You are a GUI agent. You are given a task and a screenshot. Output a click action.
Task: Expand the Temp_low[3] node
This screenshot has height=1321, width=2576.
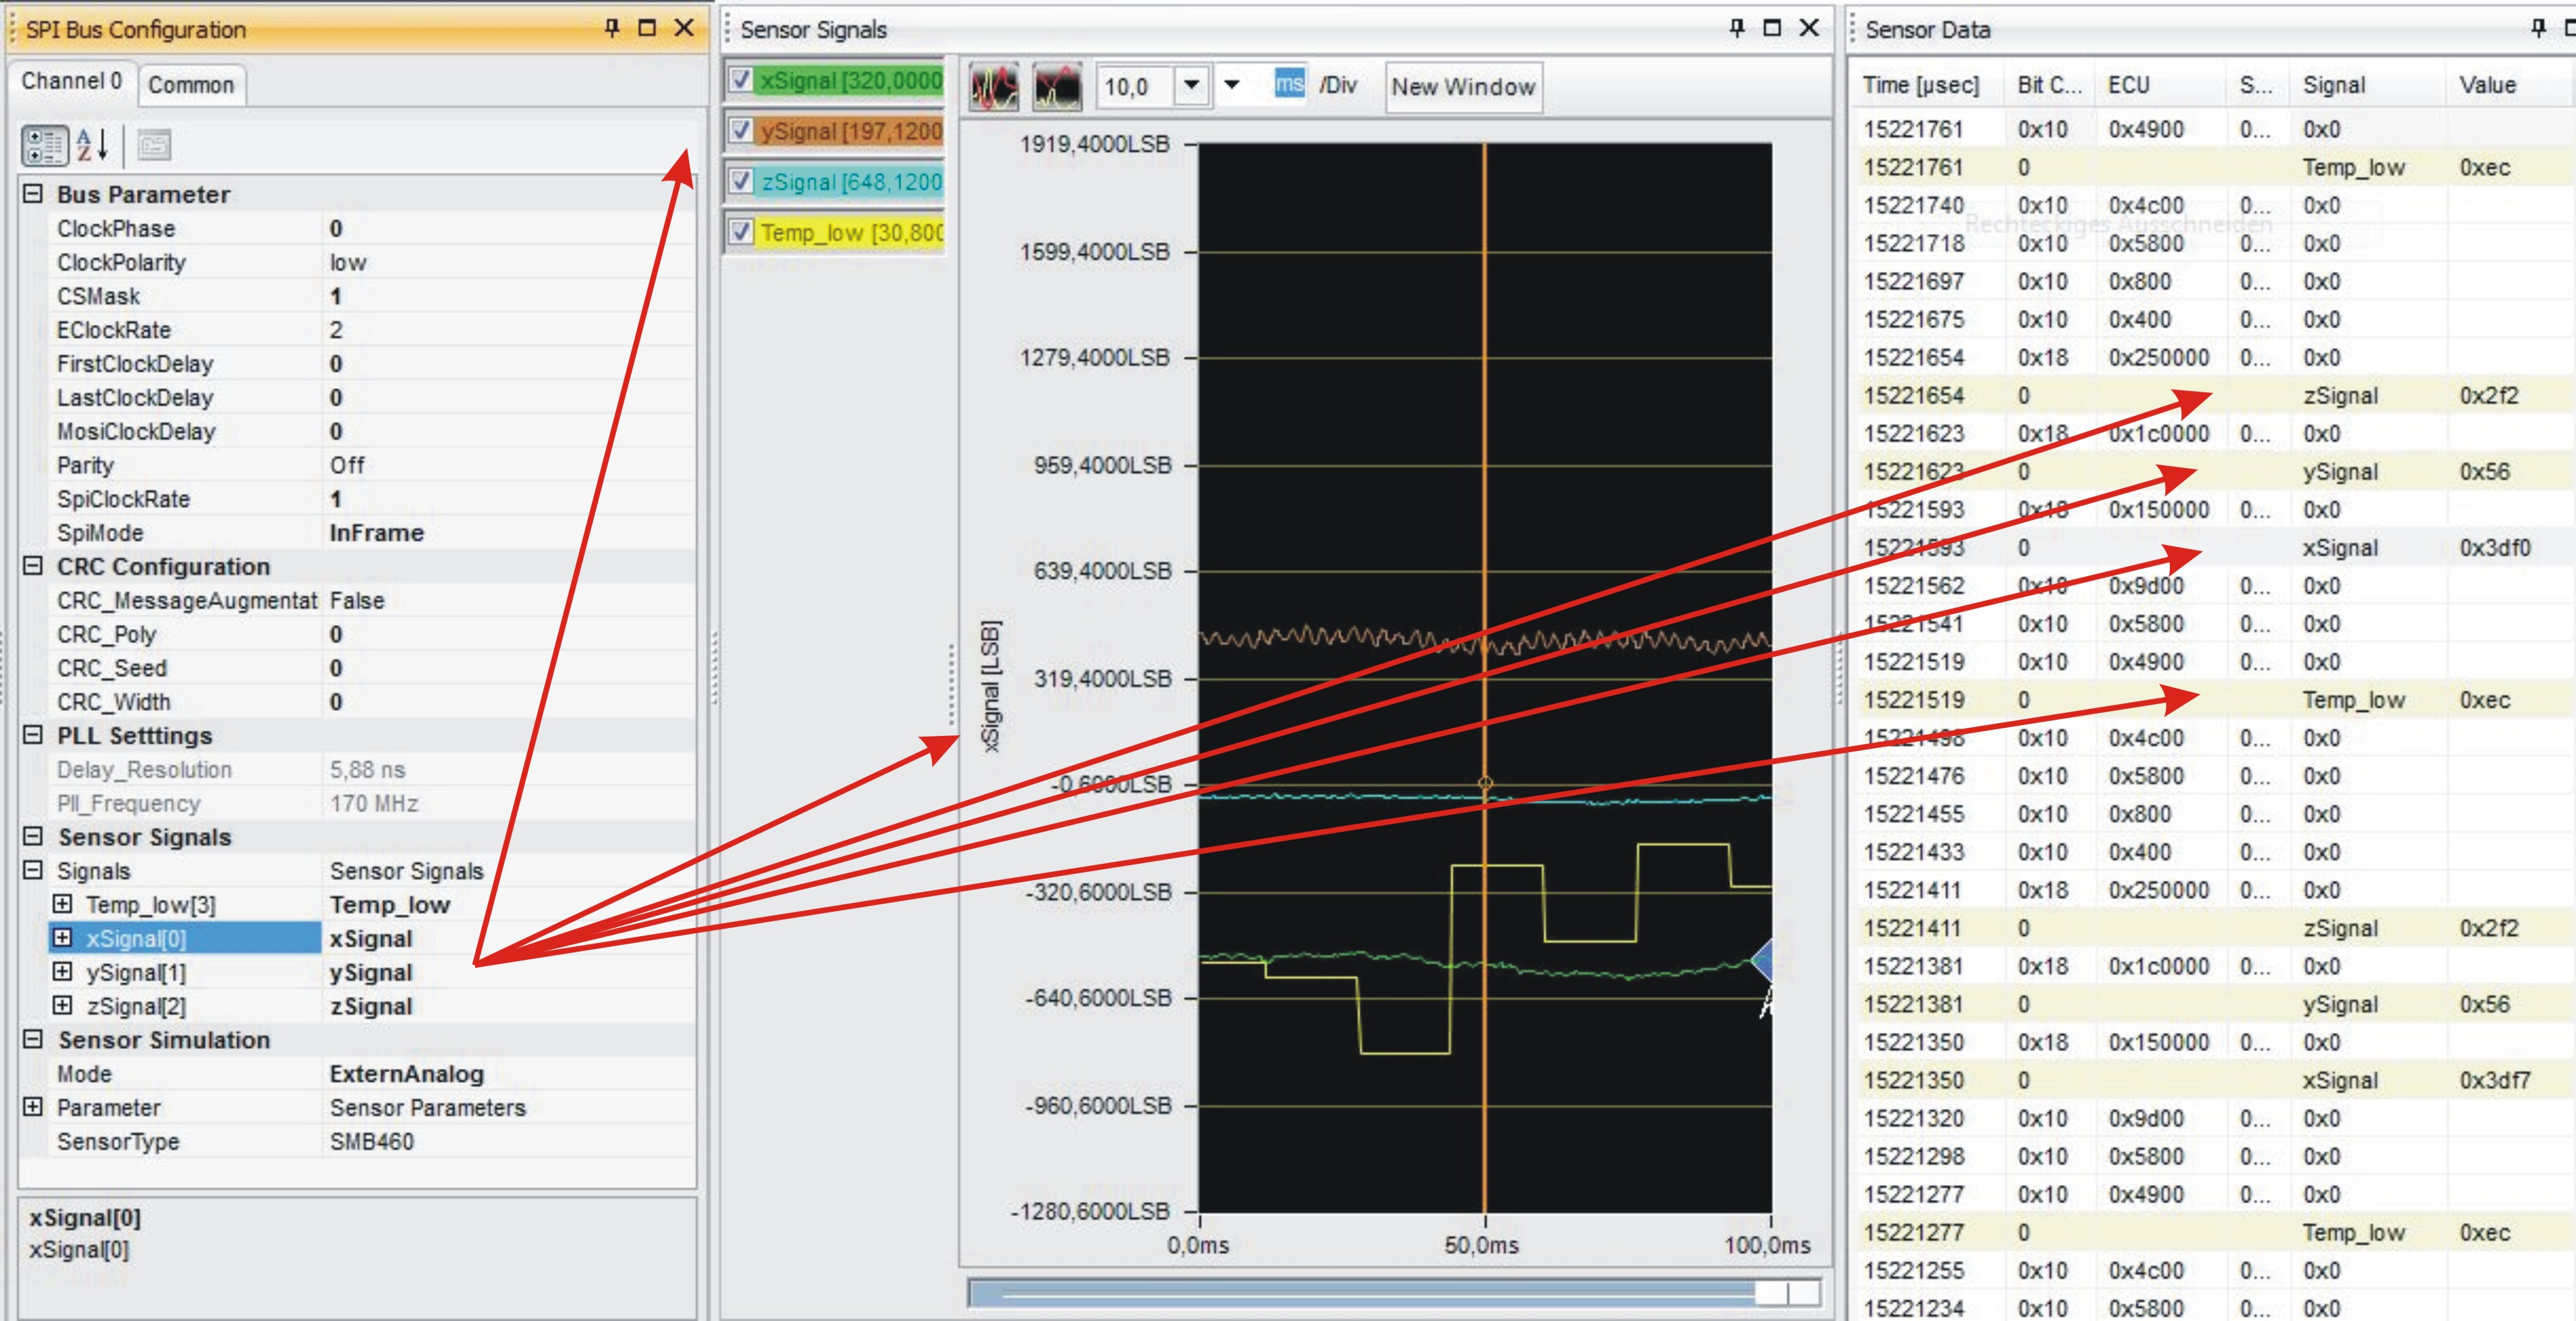62,904
